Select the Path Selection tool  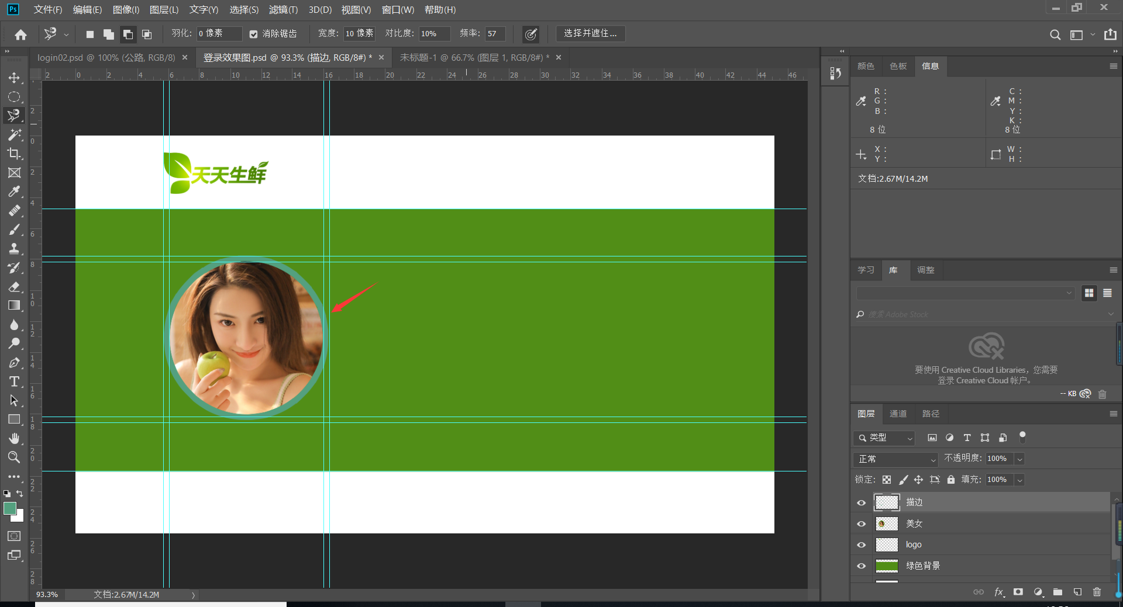click(x=14, y=400)
